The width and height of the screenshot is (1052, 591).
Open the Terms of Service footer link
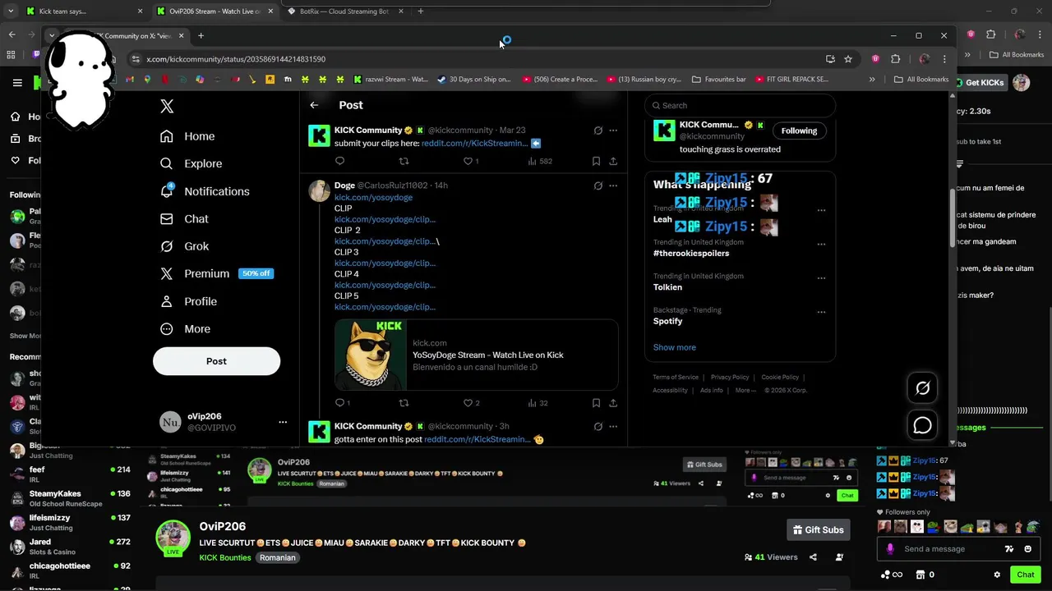(676, 378)
